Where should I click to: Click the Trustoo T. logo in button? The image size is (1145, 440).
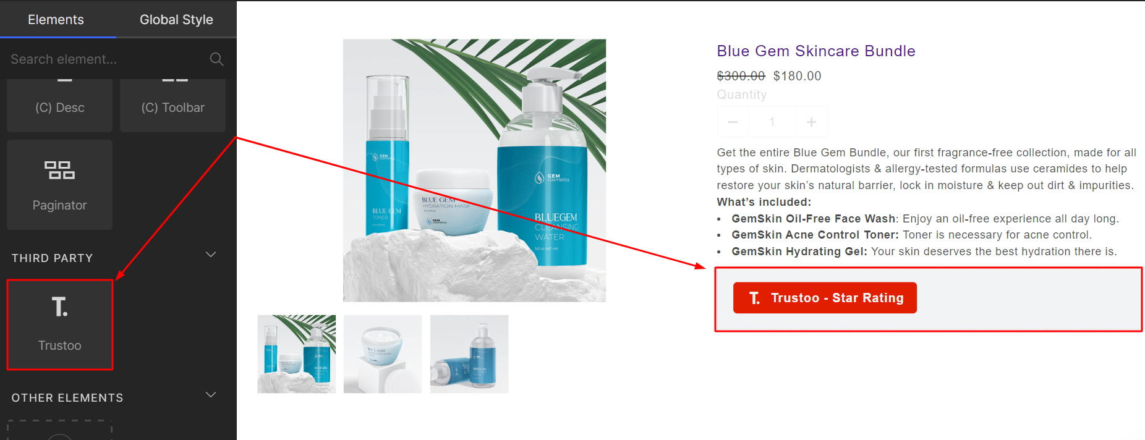(754, 298)
